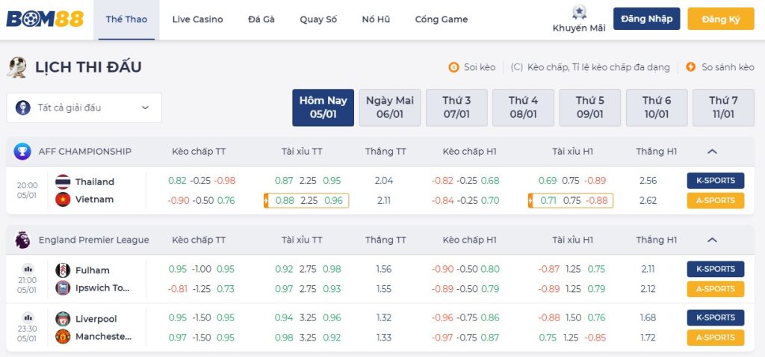Click the Vietnam flag icon
The width and height of the screenshot is (765, 357).
(x=63, y=199)
